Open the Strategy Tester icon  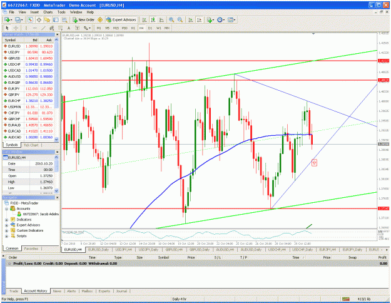point(64,19)
